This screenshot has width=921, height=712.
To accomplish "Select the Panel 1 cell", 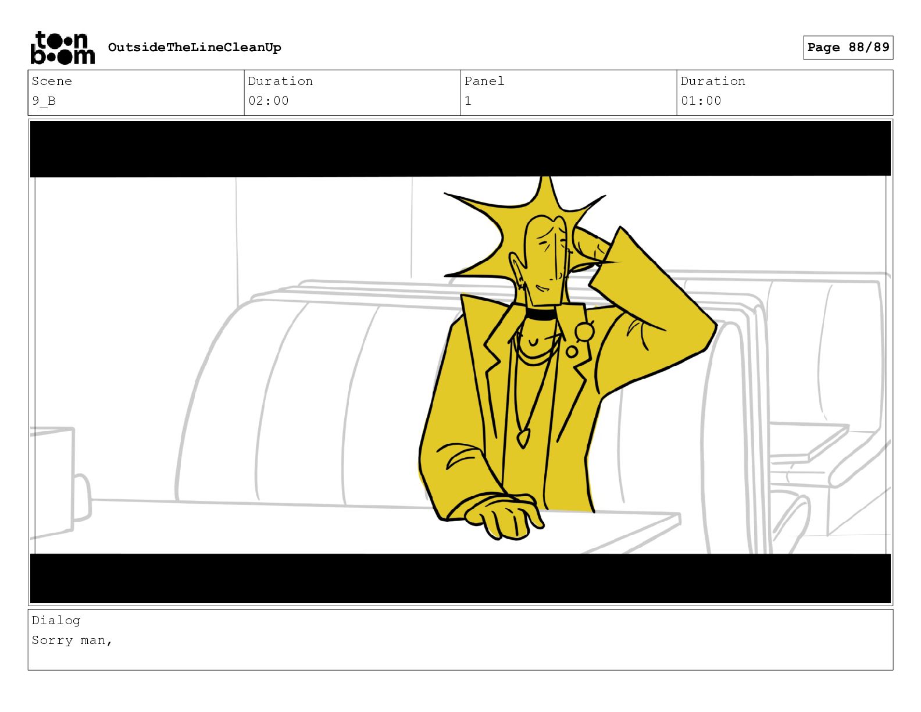I will 569,92.
